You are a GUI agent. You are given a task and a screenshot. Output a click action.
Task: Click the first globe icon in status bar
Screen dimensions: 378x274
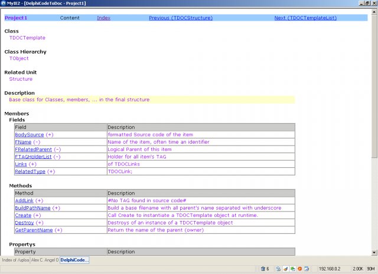coord(278,269)
